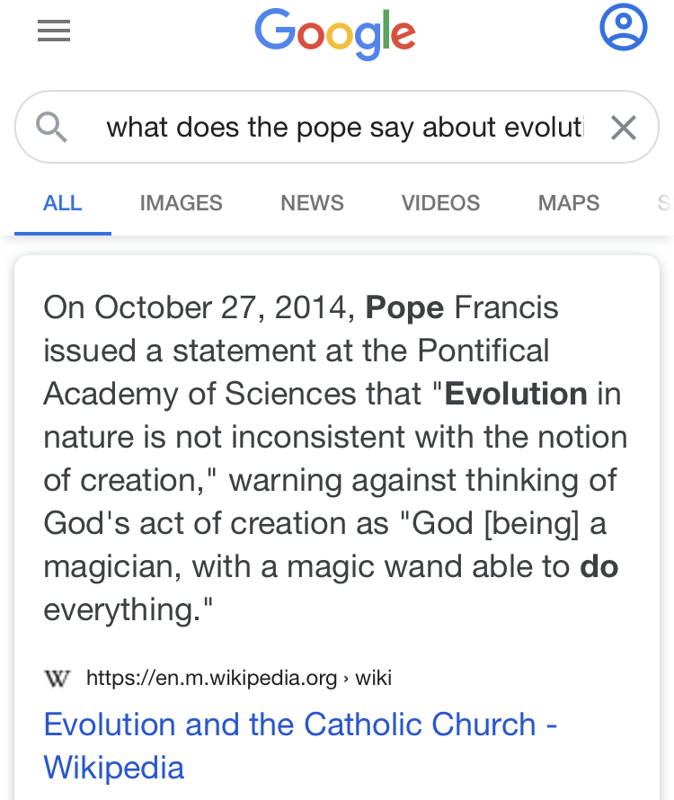Tap the Google logo
The width and height of the screenshot is (674, 800).
pos(335,34)
